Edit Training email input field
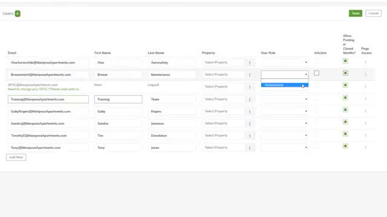387x217 pixels. pos(48,99)
